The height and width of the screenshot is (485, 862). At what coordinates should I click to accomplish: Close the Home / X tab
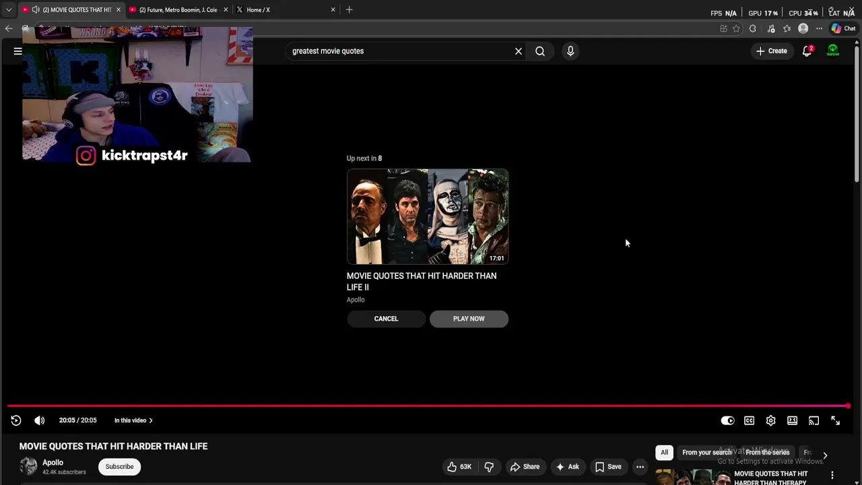tap(333, 9)
